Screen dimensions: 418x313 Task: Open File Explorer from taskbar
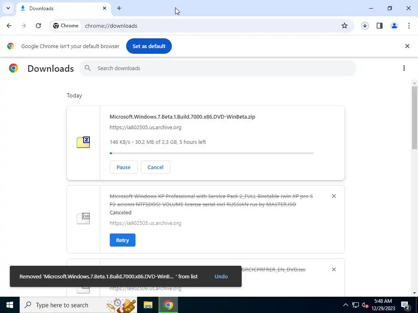point(148,305)
